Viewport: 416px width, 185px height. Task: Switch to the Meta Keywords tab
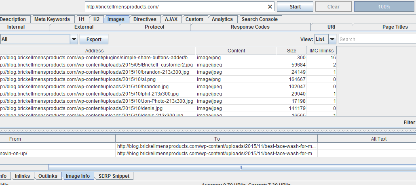point(52,19)
